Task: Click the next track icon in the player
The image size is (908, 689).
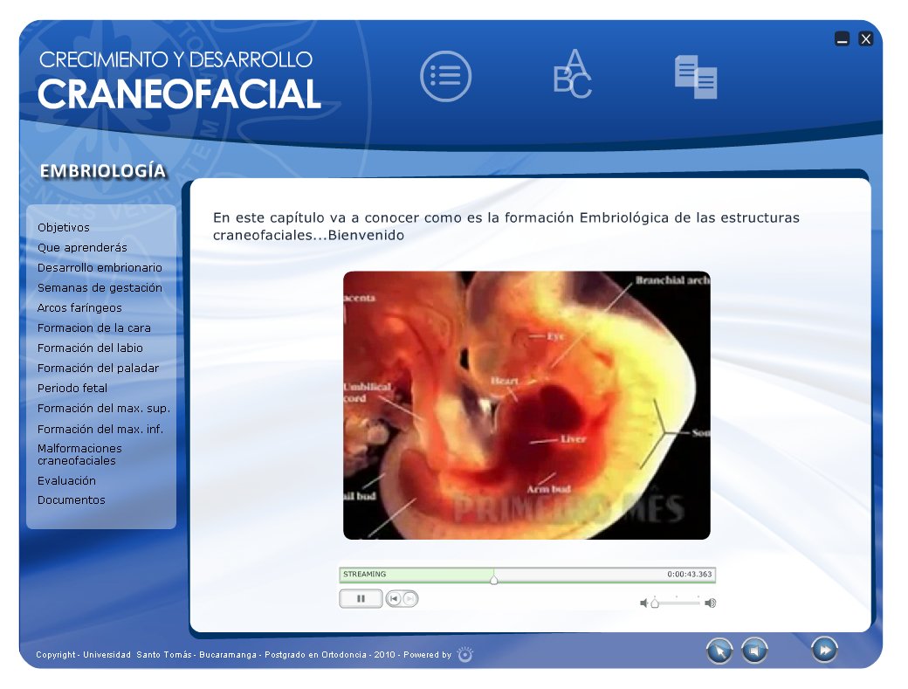Action: coord(409,598)
